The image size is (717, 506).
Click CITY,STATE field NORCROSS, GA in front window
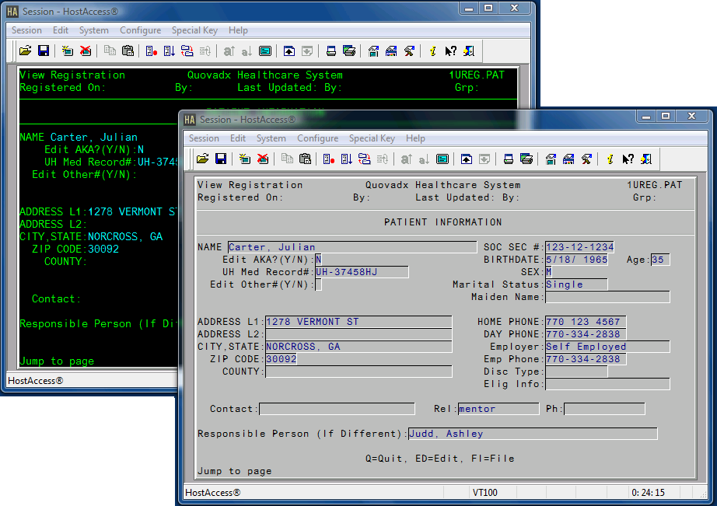pos(358,347)
